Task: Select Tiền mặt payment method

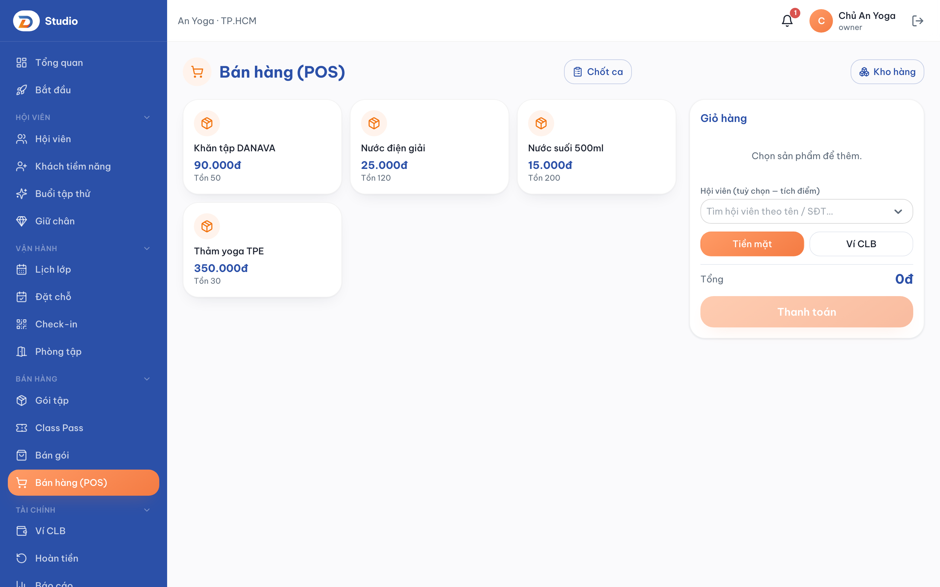Action: click(752, 244)
